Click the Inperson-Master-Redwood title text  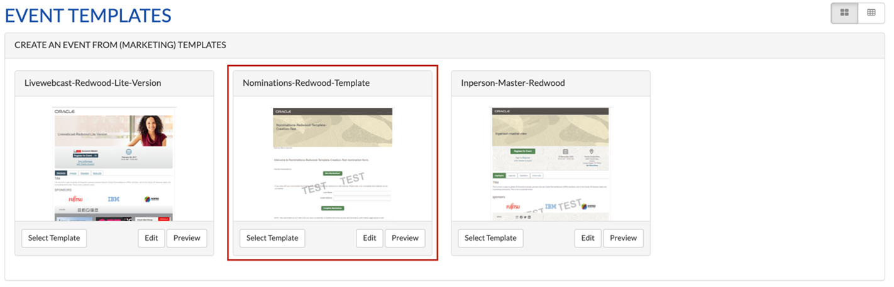(513, 83)
